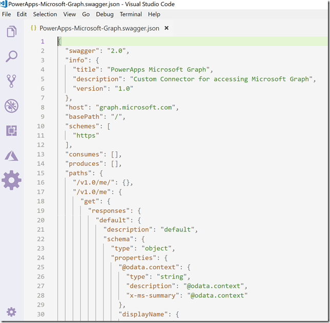Click the "paths" key on line 15
330x323 pixels.
78,173
